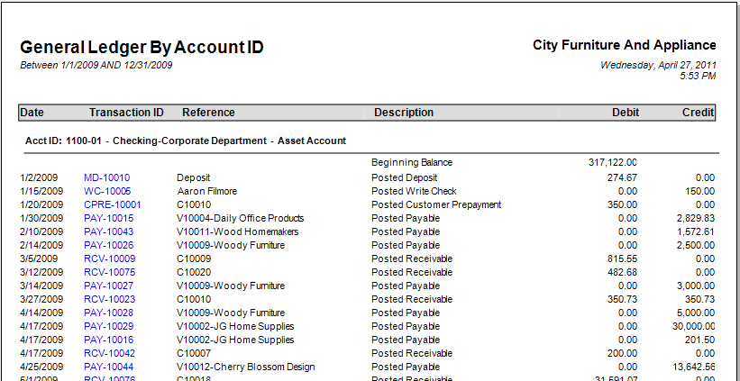Click the Transaction ID column header
Viewport: 740px width, 381px height.
point(126,113)
